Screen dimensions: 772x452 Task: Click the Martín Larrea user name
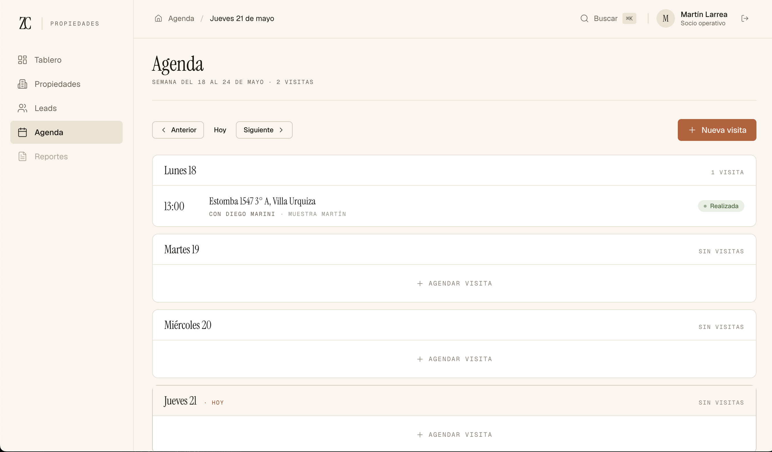pos(704,14)
